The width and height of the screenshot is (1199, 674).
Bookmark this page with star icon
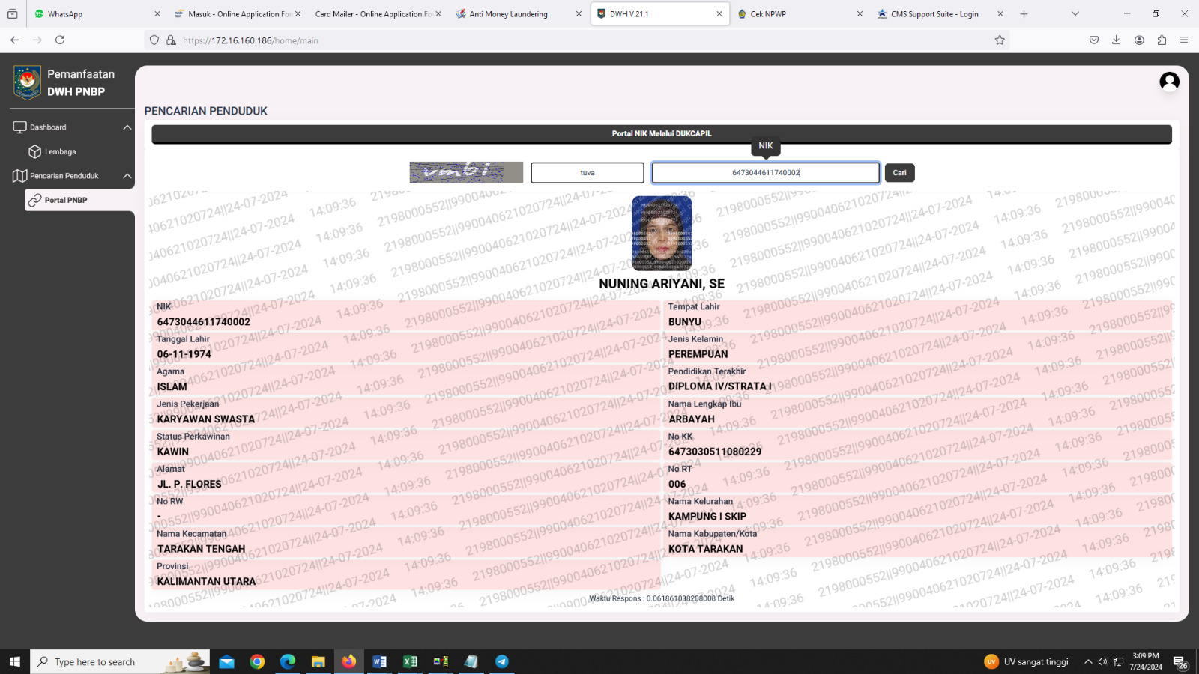click(x=999, y=40)
